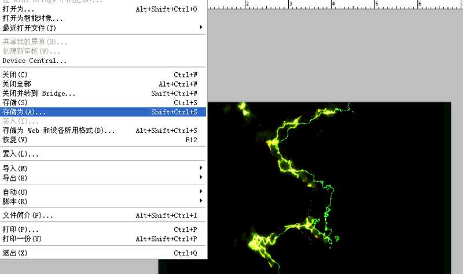Click highlighted 存储为(A)... item

[x=24, y=112]
